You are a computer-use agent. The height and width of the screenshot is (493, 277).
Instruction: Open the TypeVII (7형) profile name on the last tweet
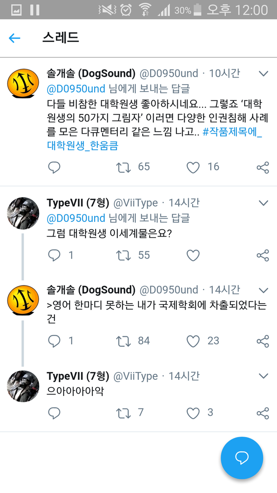click(x=78, y=376)
